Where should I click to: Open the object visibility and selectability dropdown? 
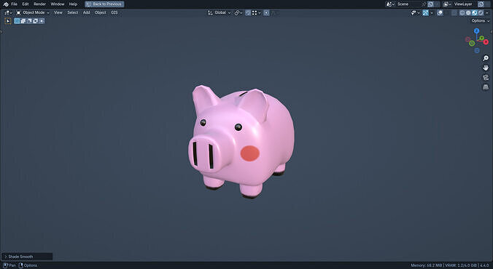(416, 13)
